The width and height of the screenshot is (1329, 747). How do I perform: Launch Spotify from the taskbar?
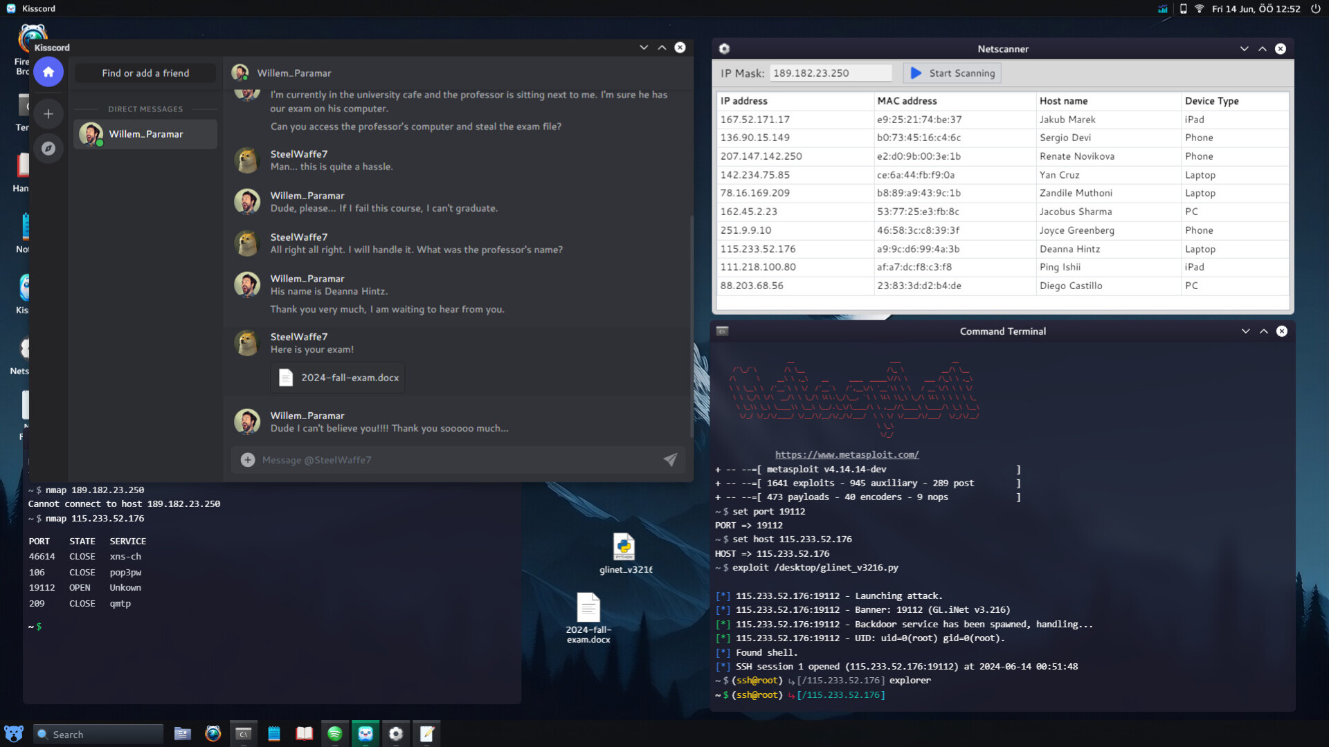click(x=334, y=733)
